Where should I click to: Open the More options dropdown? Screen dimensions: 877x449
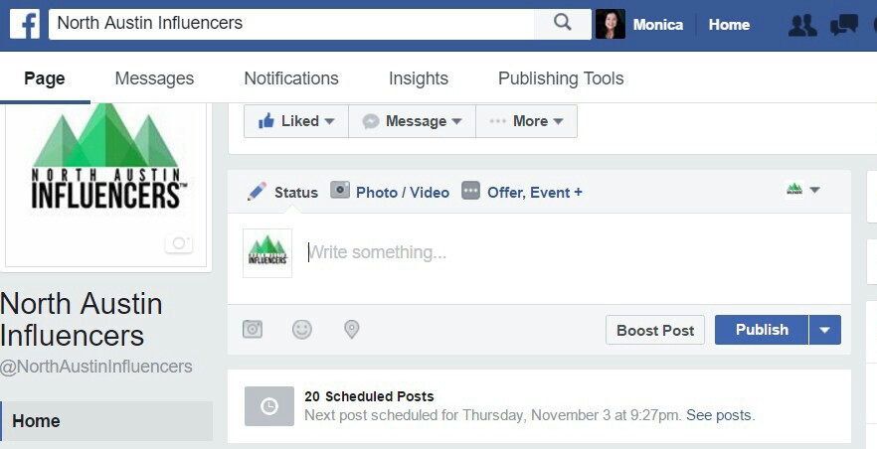tap(526, 121)
